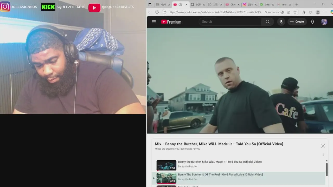Click the red YouTube logo in overlay
The height and width of the screenshot is (187, 333).
(x=94, y=8)
